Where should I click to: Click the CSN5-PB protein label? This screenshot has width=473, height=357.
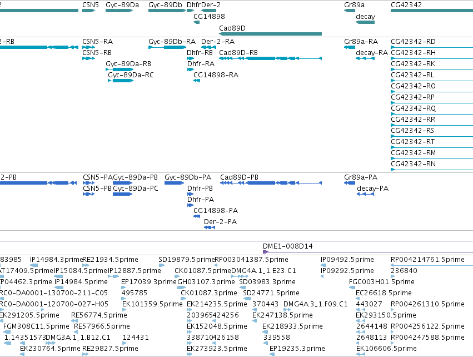tap(97, 189)
